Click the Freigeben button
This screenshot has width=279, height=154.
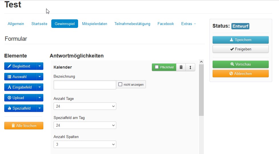[x=240, y=49]
